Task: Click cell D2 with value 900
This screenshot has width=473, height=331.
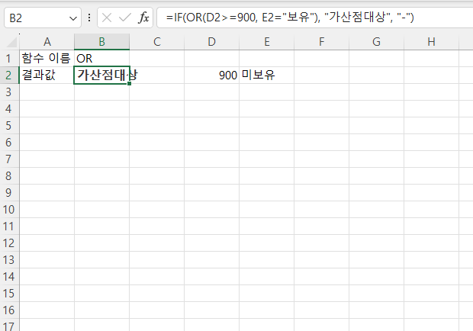Action: point(212,76)
